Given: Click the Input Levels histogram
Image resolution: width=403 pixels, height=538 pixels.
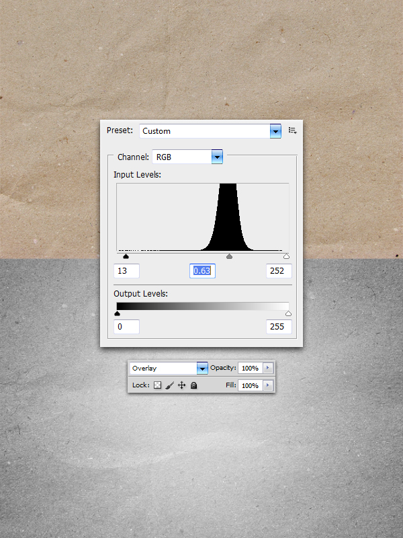Looking at the screenshot, I should pos(203,217).
